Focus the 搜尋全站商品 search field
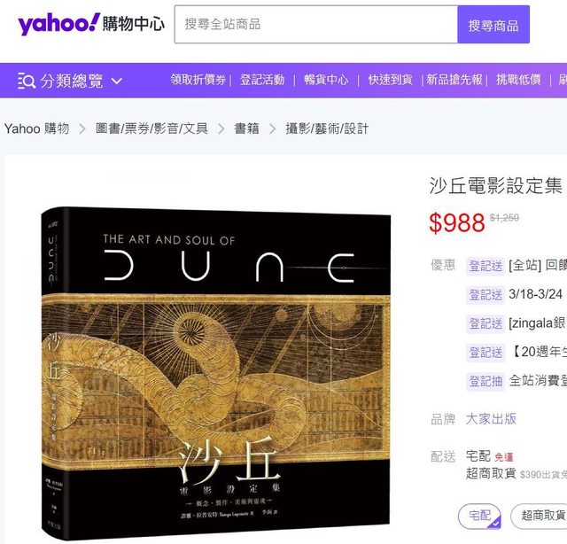This screenshot has height=544, width=567. point(316,25)
